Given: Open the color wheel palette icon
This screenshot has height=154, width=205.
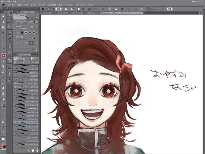Looking at the screenshot, I should [x=10, y=33].
